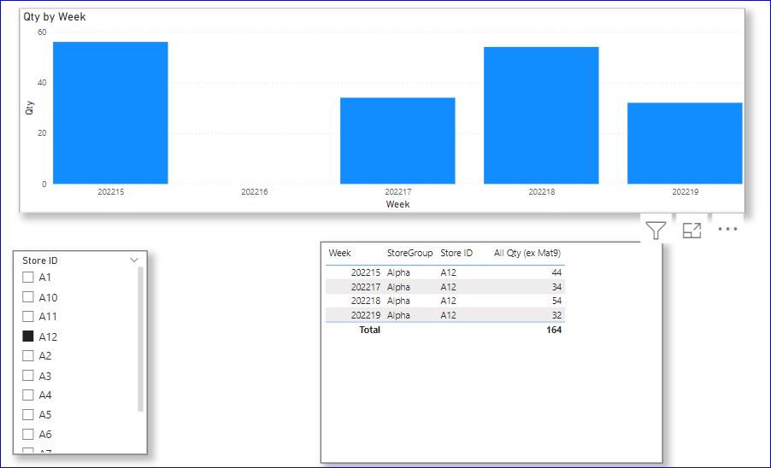The image size is (771, 468).
Task: Select the 202219 bar in chart
Action: coord(685,143)
